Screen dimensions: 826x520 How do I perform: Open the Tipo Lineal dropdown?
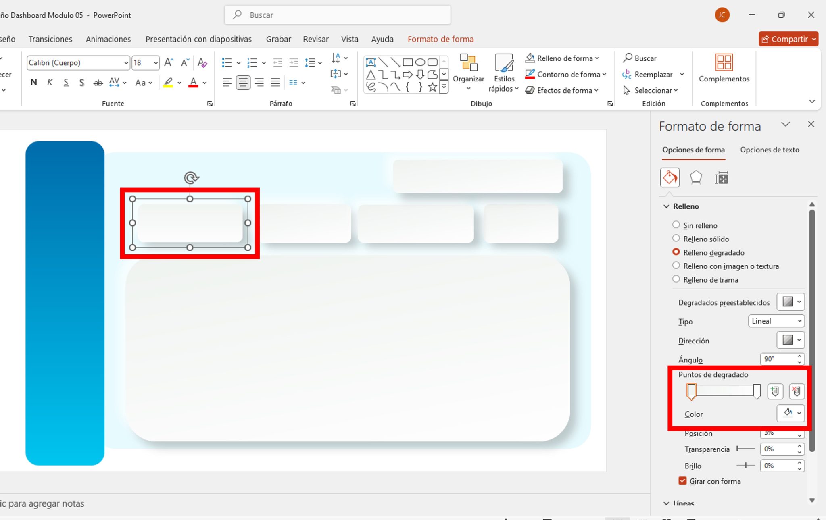[x=775, y=321]
